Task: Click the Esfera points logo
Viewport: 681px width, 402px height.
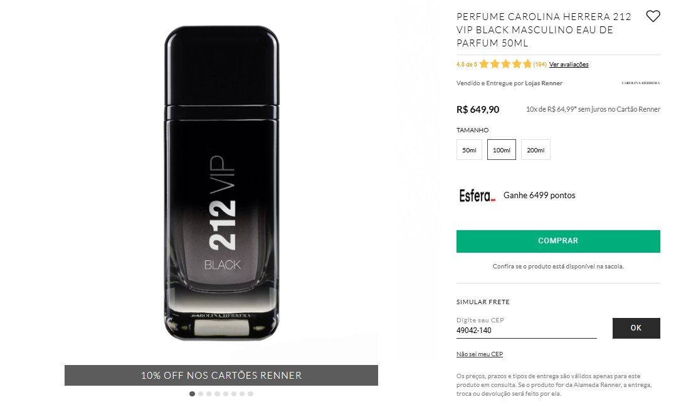Action: tap(477, 196)
